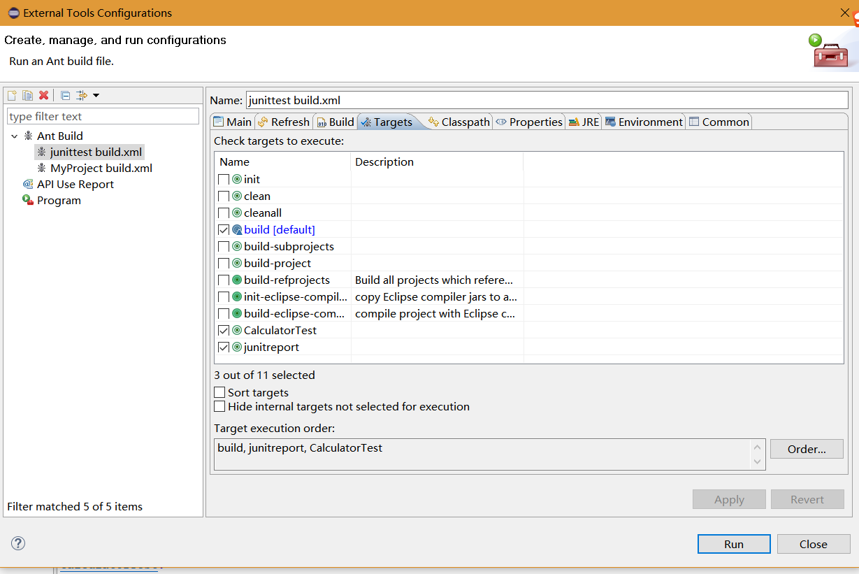Click the Name input field

(x=547, y=100)
